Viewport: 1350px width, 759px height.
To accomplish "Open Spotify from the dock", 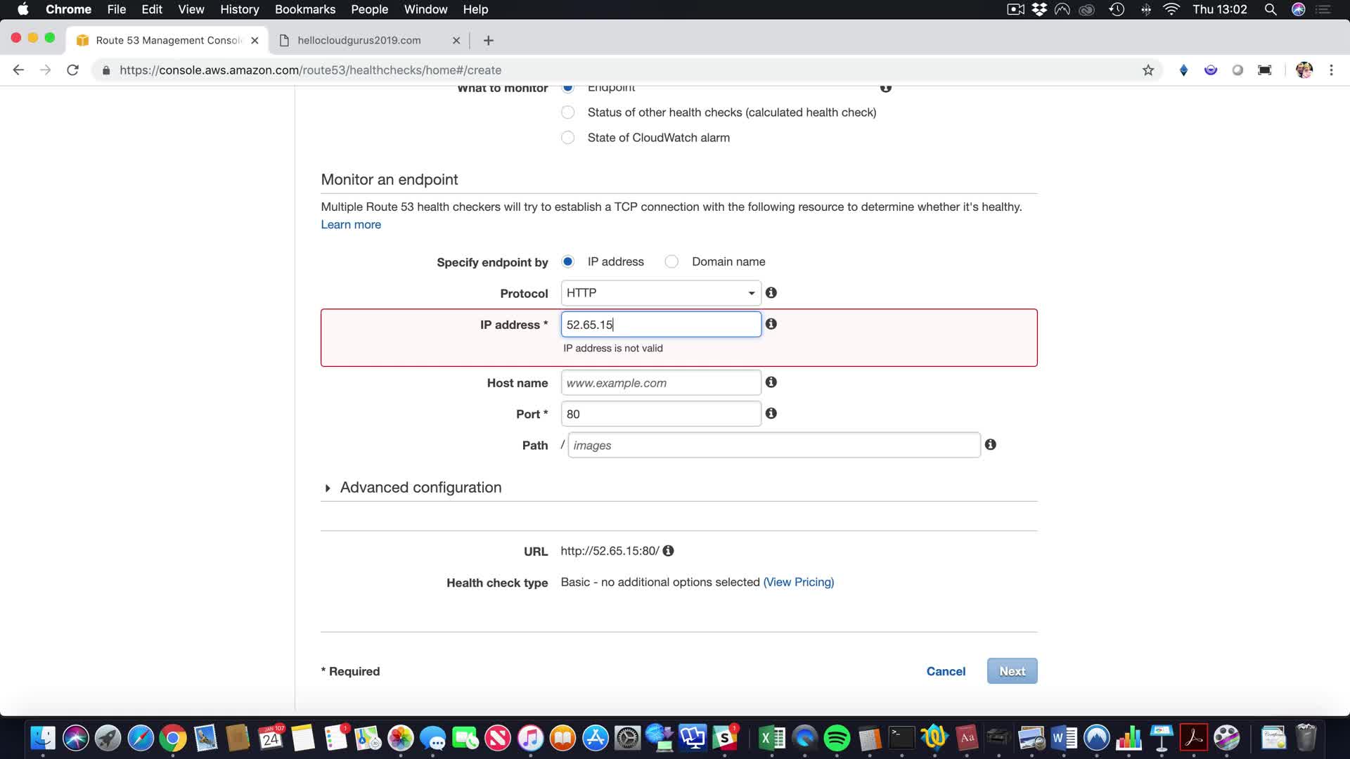I will click(x=836, y=739).
